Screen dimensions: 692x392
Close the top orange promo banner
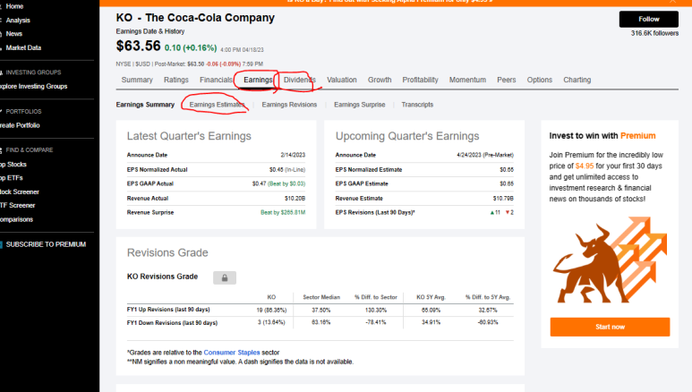point(672,1)
